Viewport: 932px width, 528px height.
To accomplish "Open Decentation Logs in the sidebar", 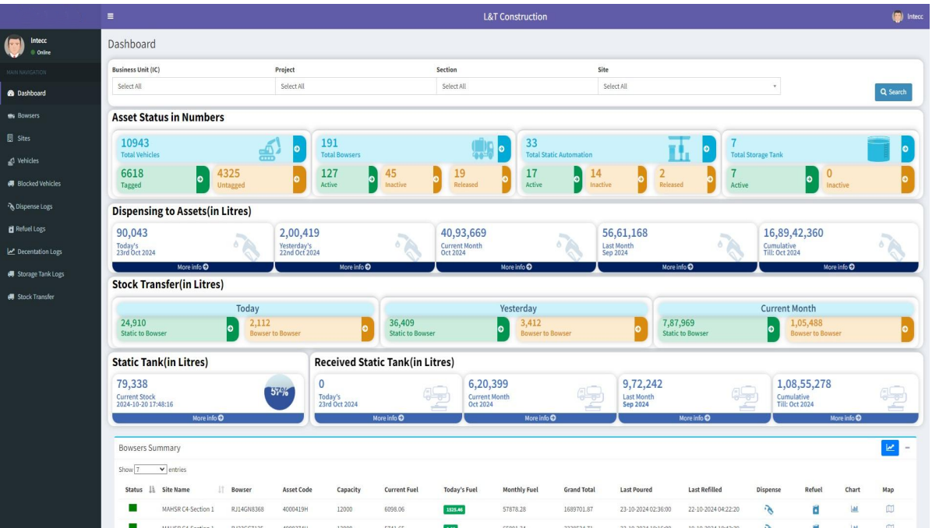I will (51, 252).
